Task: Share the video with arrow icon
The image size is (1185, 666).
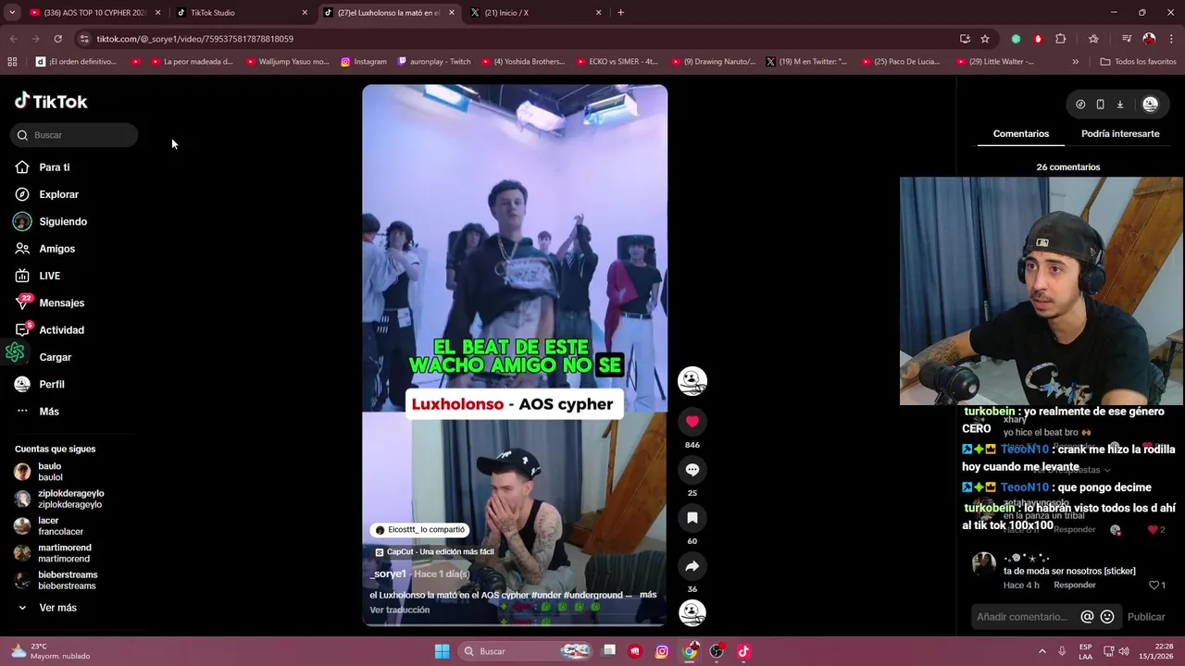Action: [692, 566]
